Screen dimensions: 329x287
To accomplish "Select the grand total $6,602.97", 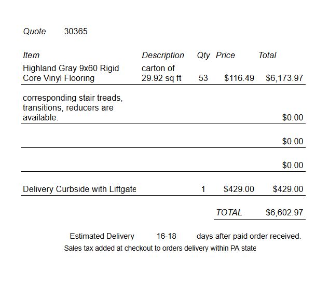I will [x=284, y=212].
